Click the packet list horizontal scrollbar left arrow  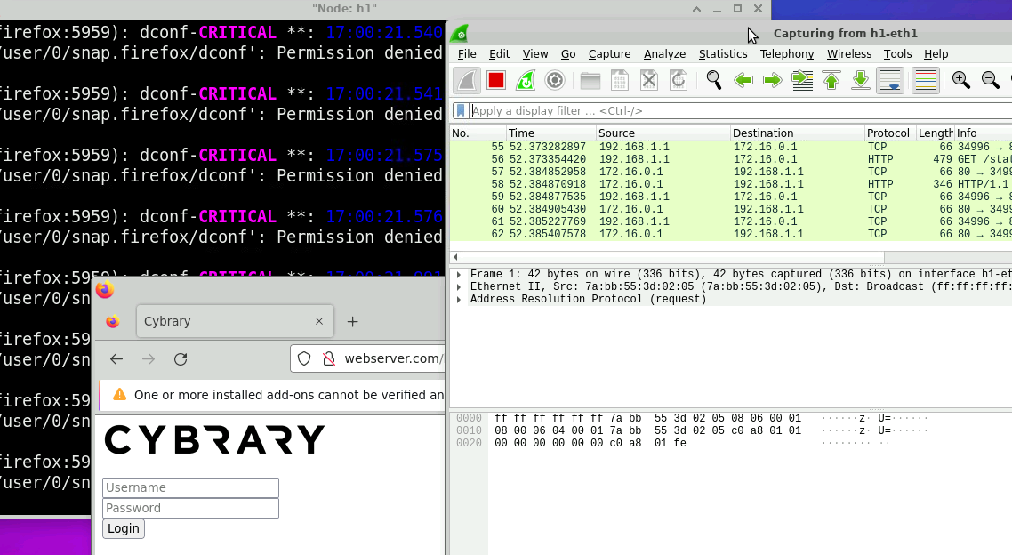tap(456, 257)
